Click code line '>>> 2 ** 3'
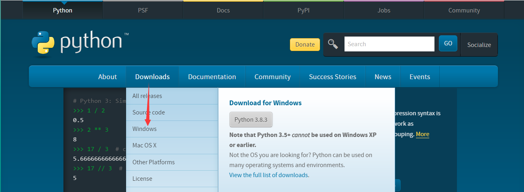Viewport: 524px width, 192px height. pos(91,130)
